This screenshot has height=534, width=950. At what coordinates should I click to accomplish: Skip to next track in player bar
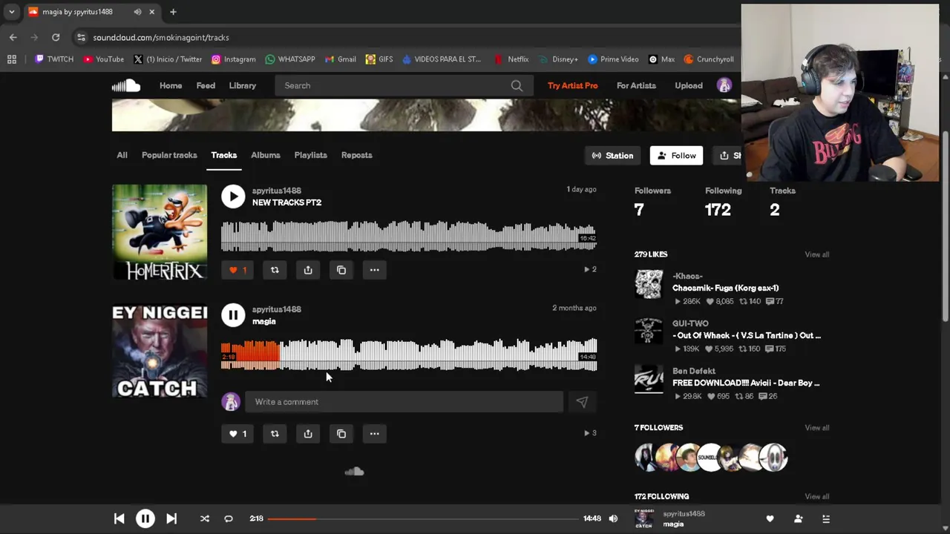[171, 519]
